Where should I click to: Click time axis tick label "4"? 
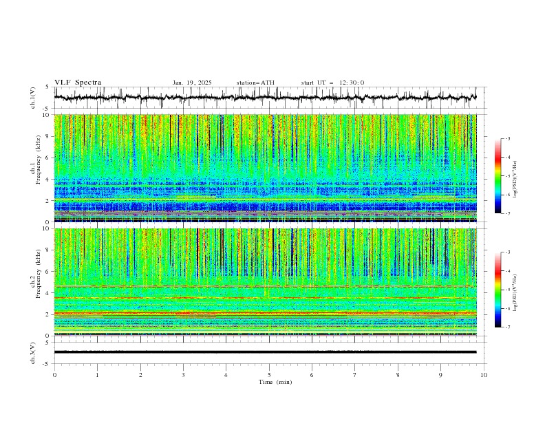tap(226, 375)
